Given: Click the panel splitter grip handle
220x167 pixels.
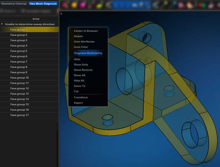Looking at the screenshot, I should 57,127.
